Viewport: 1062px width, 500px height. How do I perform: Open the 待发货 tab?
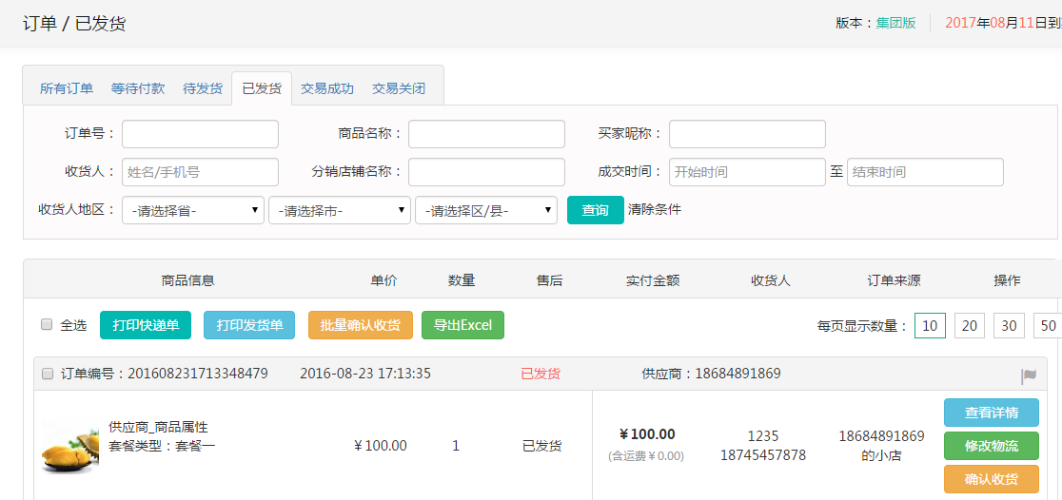coord(203,88)
